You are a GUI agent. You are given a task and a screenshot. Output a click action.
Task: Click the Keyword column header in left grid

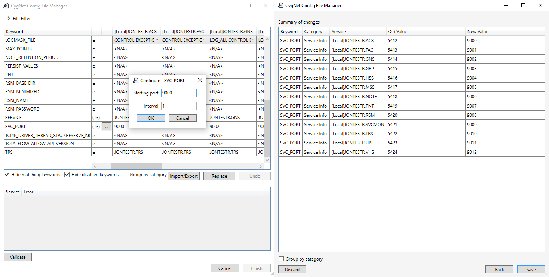47,32
